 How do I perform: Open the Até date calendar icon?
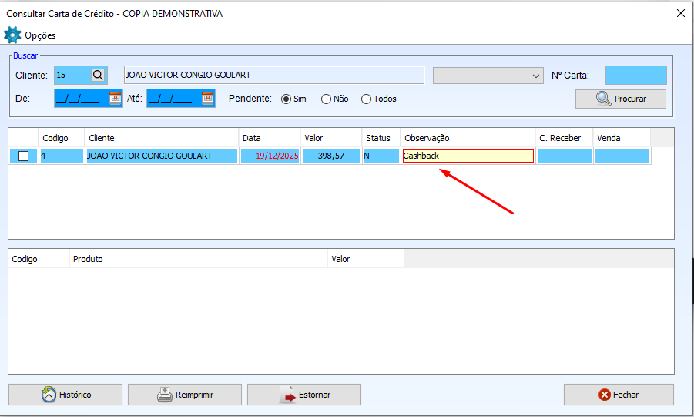pos(207,98)
